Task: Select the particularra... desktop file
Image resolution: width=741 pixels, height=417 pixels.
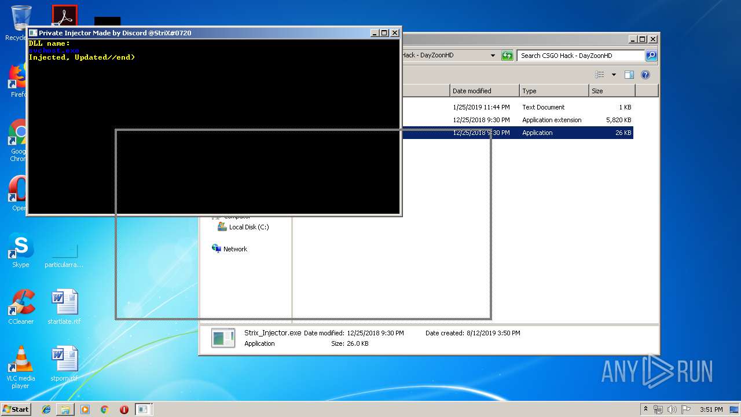Action: (x=64, y=255)
